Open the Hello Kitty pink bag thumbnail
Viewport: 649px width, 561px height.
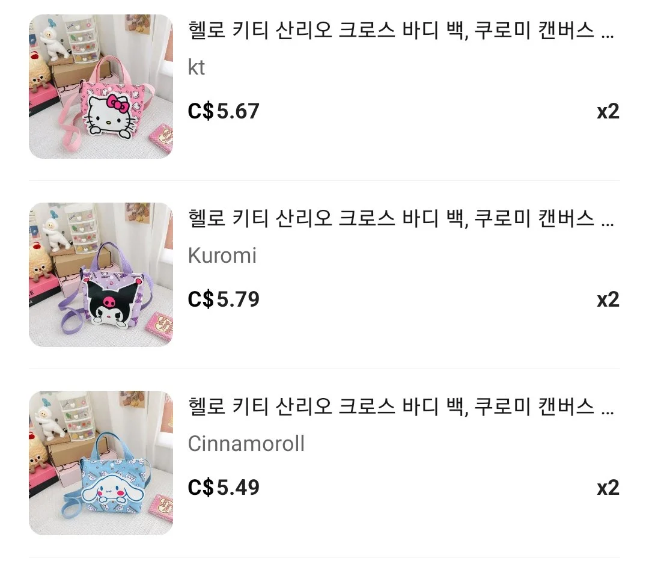100,87
